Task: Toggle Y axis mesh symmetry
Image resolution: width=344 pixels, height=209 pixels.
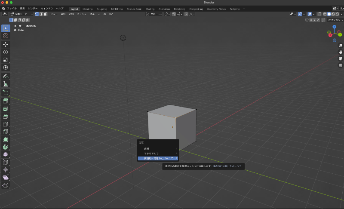Action: click(x=315, y=20)
